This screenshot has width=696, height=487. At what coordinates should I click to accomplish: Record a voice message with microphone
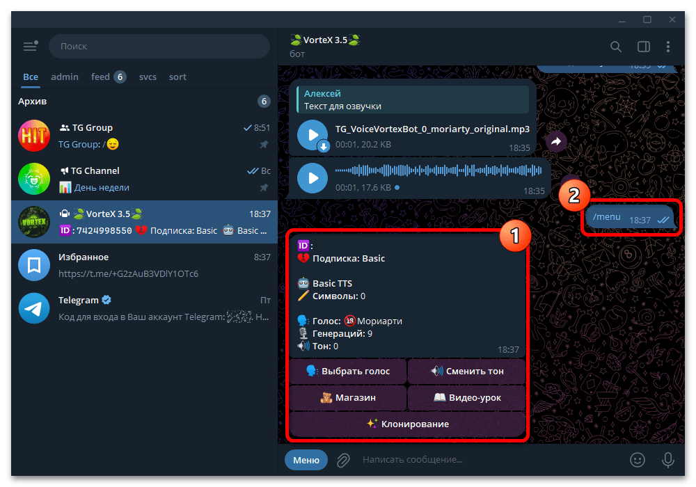[x=668, y=460]
